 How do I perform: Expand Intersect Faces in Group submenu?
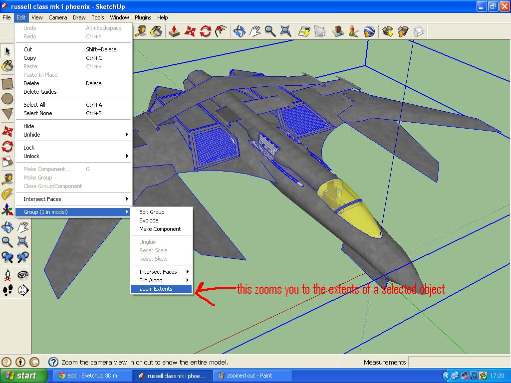pyautogui.click(x=161, y=272)
